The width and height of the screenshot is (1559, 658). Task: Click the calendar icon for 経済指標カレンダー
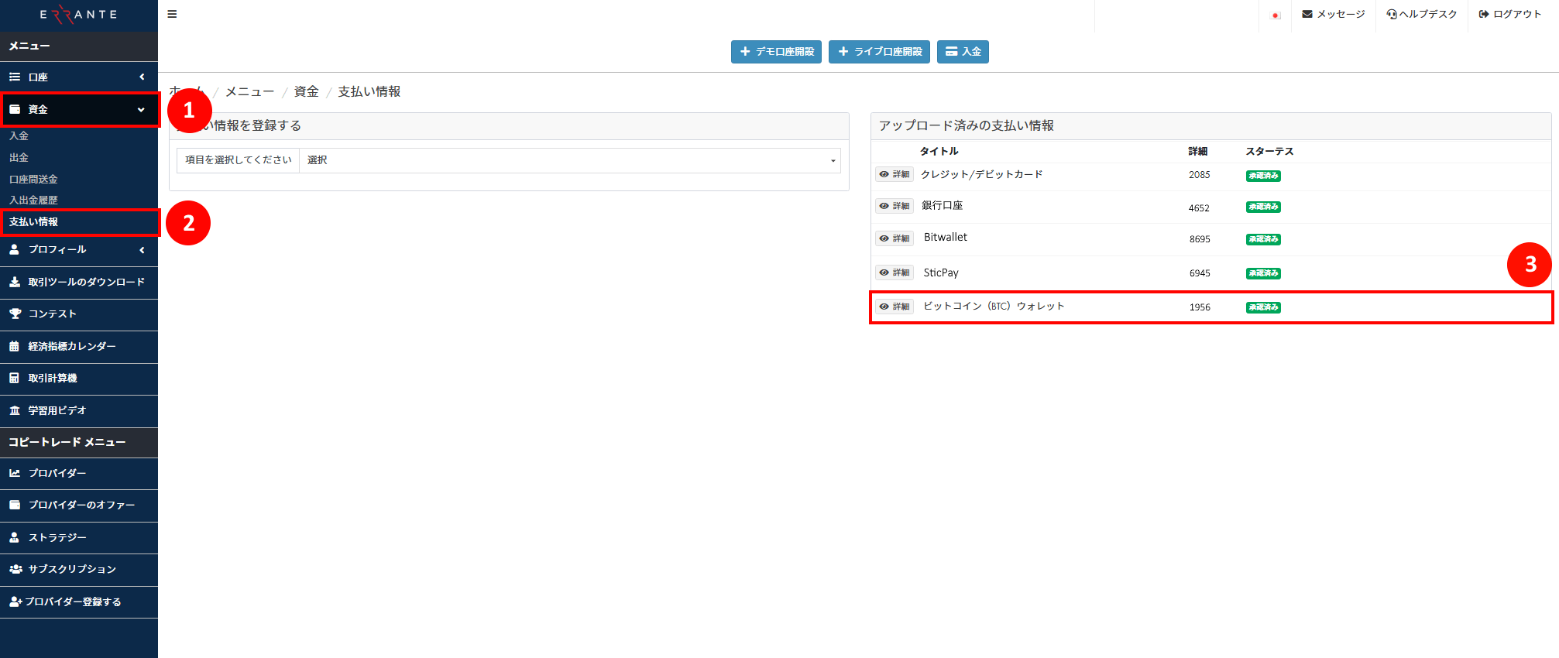pos(14,346)
